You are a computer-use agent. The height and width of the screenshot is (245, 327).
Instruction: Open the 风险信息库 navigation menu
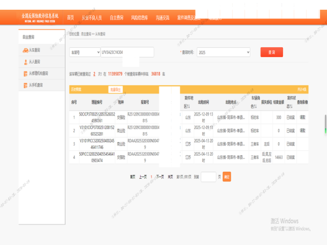click(140, 18)
